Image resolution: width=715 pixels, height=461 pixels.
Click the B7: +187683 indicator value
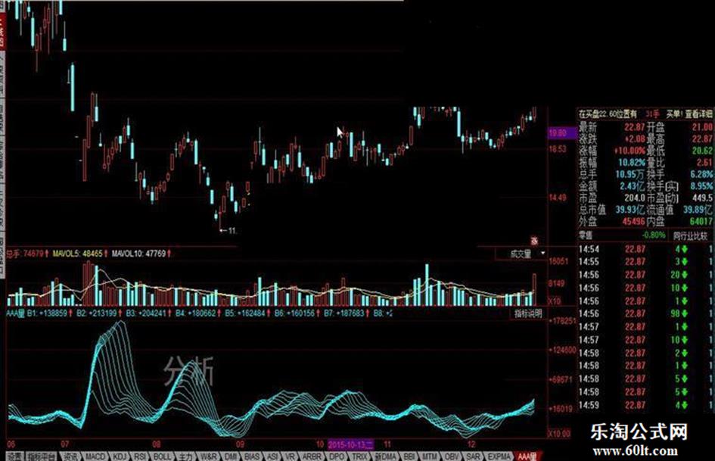pyautogui.click(x=346, y=313)
